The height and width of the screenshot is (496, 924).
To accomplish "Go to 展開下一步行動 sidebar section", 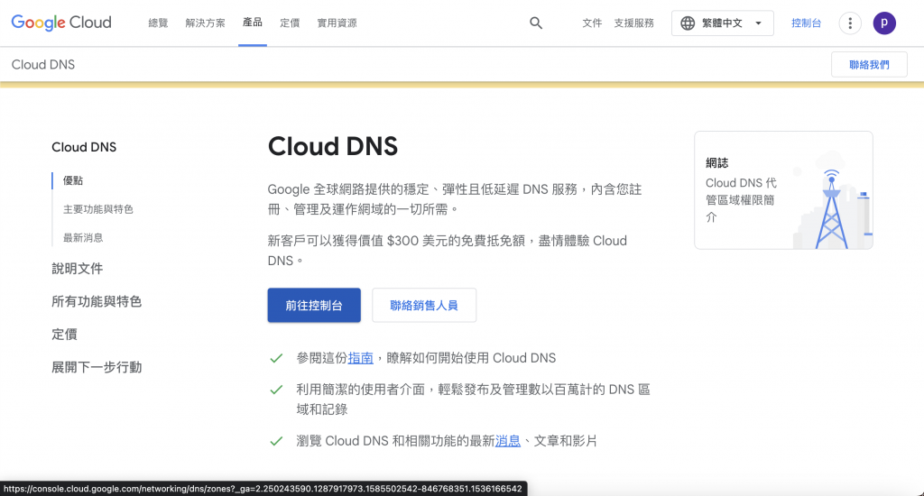I will (x=97, y=368).
